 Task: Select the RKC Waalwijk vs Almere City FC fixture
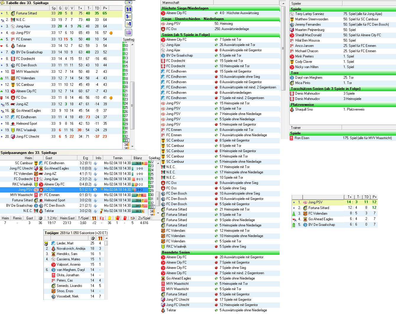pyautogui.click(x=74, y=184)
